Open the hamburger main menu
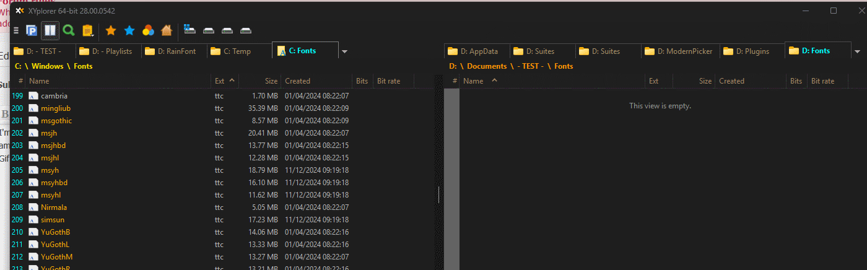867x270 pixels. pos(16,30)
